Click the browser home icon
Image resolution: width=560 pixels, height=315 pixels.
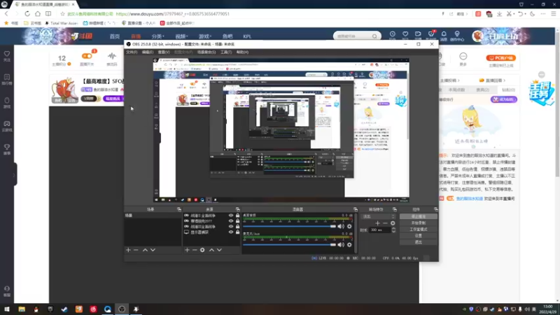click(x=38, y=14)
